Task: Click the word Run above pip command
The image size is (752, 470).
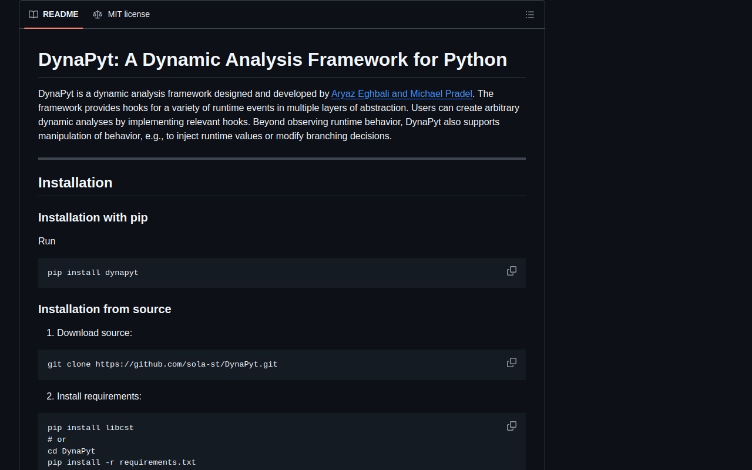Action: (47, 241)
